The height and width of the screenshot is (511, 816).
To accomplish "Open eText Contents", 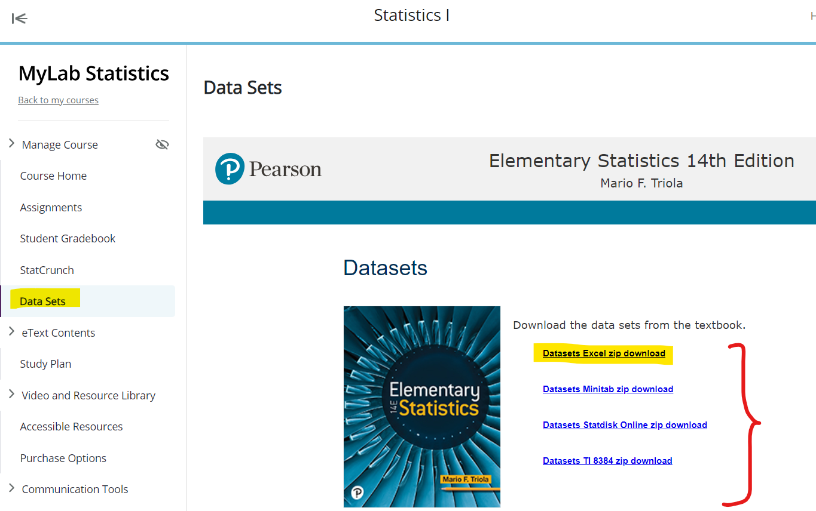I will [x=58, y=333].
